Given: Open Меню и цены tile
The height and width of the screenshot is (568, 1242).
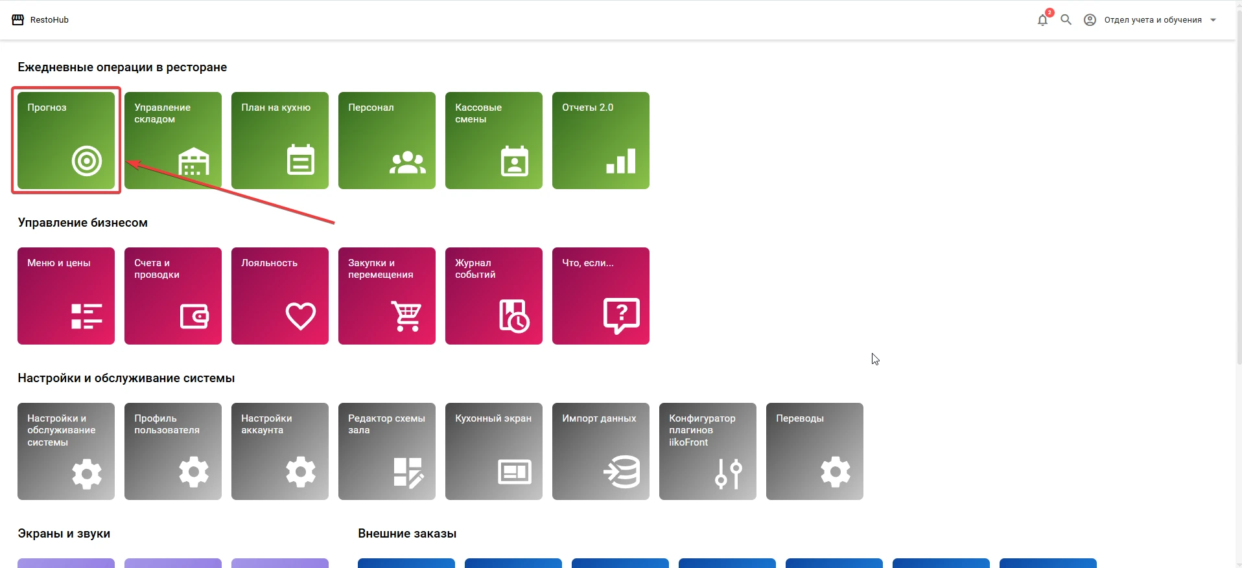Looking at the screenshot, I should click(x=66, y=296).
